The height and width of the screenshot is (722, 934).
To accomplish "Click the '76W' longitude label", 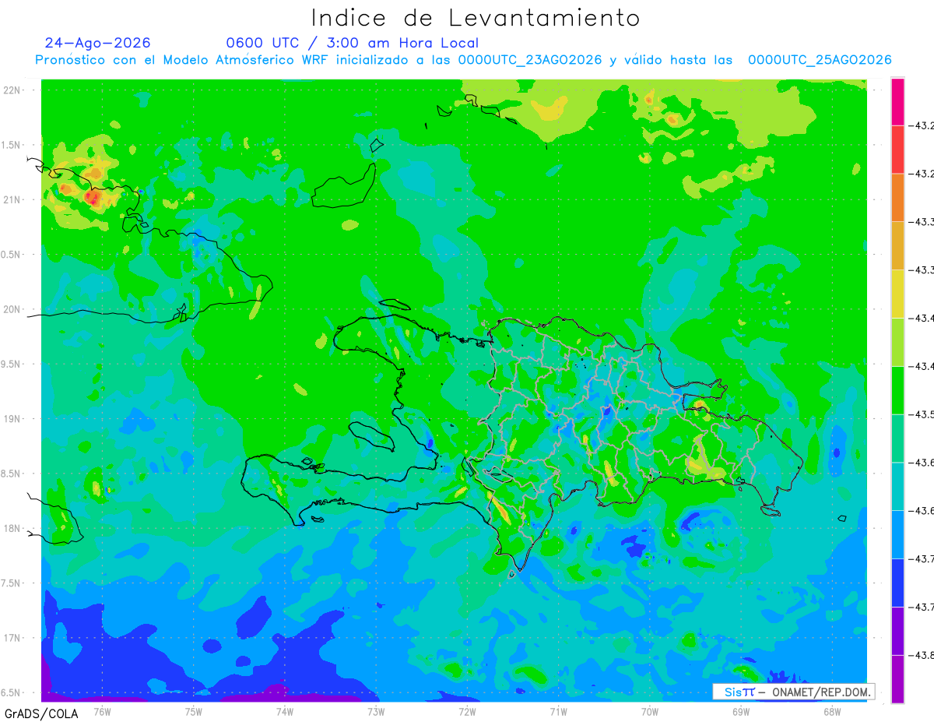I will click(x=102, y=711).
